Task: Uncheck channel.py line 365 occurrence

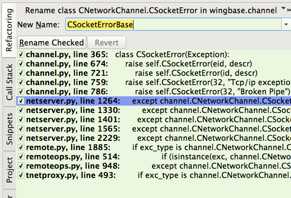Action: 21,55
